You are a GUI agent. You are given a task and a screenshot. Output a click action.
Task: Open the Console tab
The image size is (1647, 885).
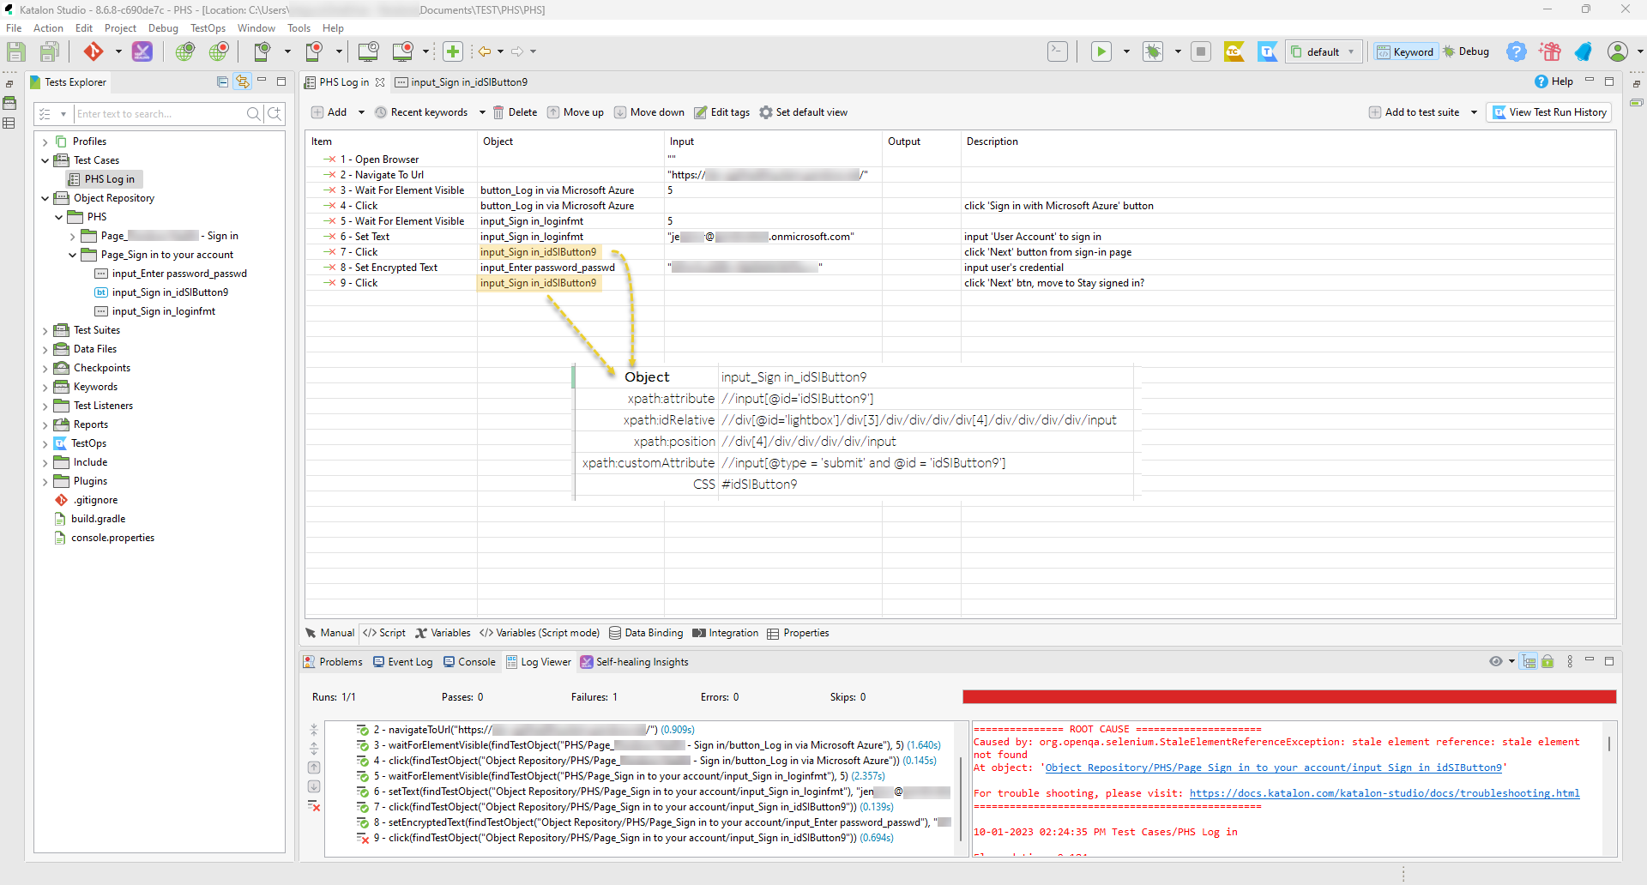tap(469, 662)
